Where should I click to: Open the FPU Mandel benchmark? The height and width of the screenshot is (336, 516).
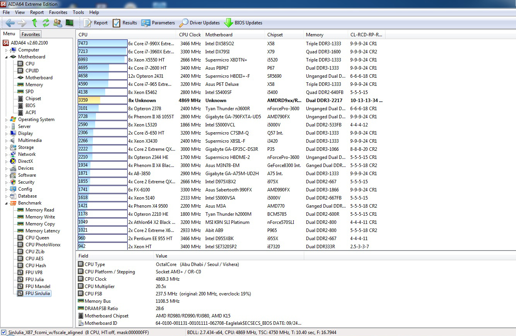coord(38,287)
